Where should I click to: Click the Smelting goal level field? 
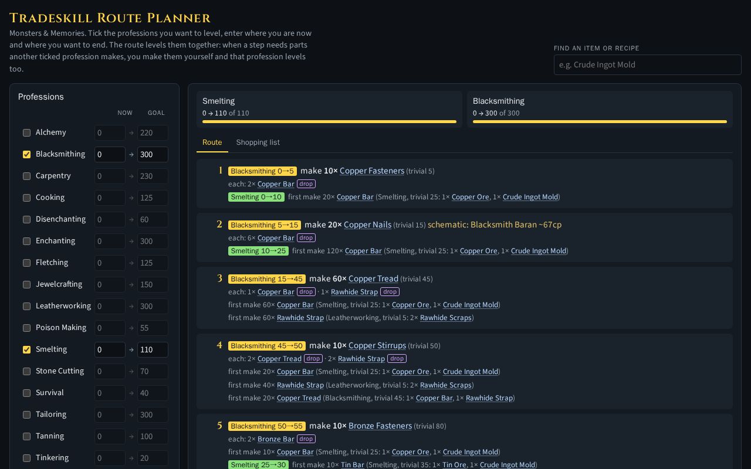click(x=153, y=349)
